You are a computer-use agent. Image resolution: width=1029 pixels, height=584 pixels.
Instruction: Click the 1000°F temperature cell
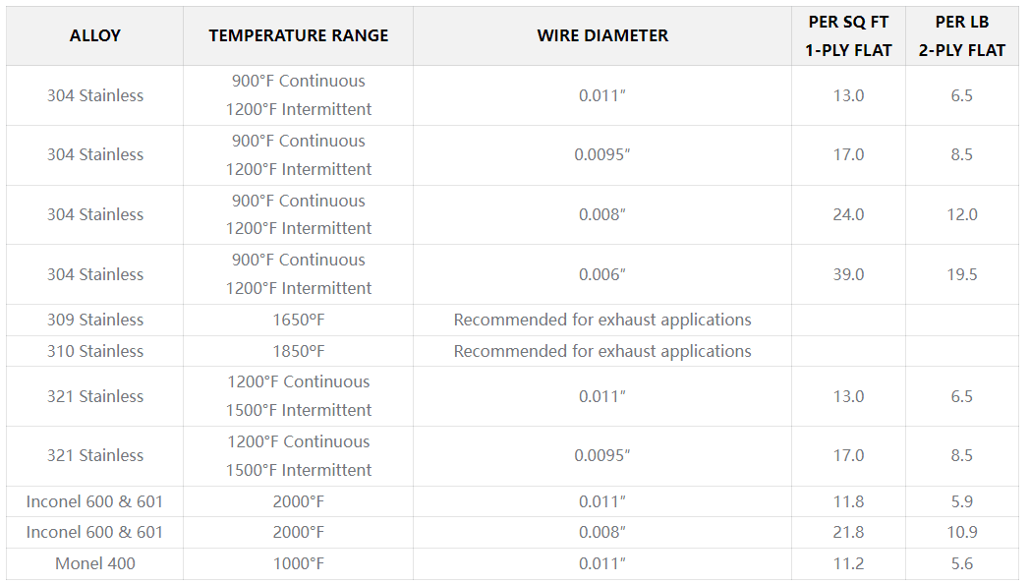[298, 563]
